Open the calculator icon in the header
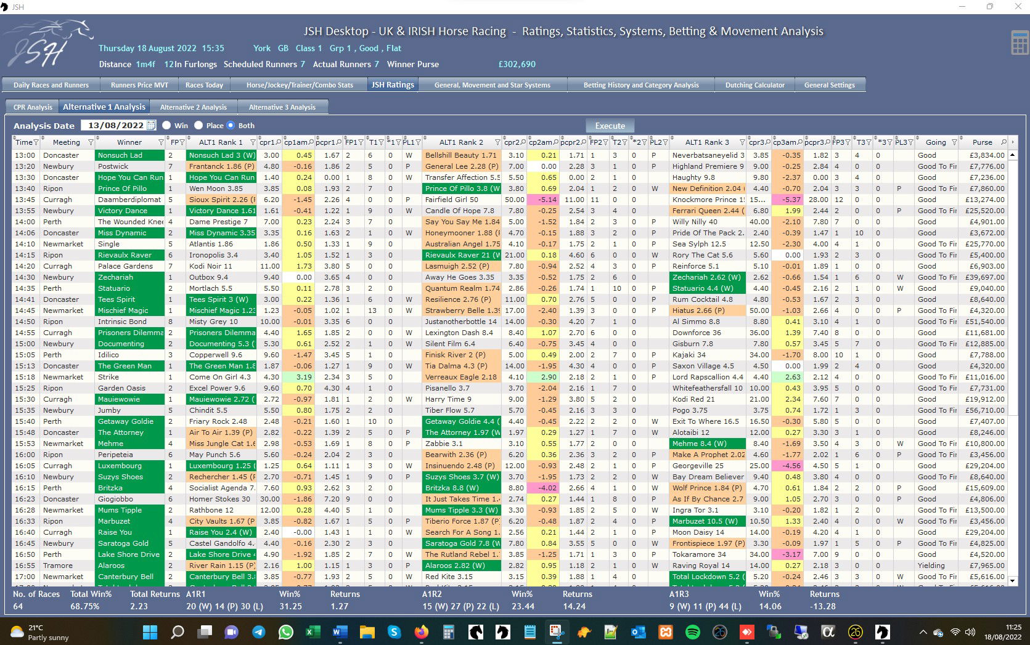The width and height of the screenshot is (1030, 645). coord(1020,43)
